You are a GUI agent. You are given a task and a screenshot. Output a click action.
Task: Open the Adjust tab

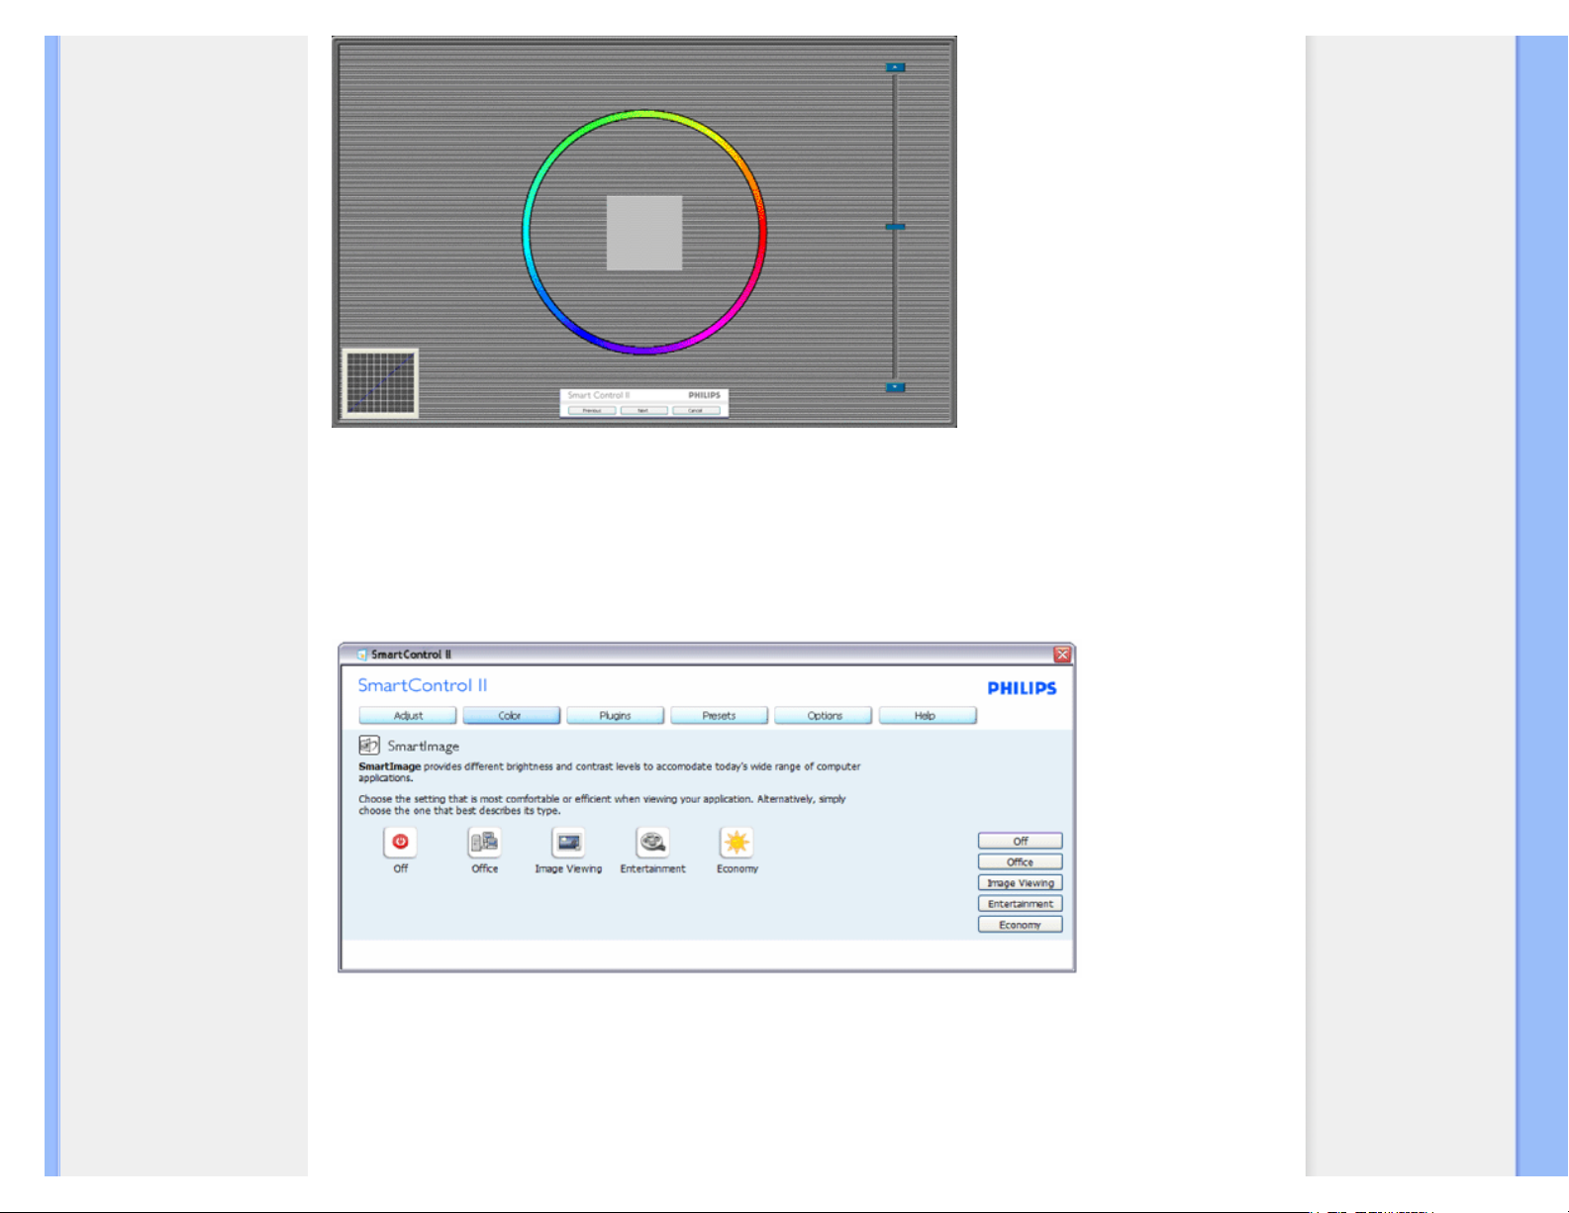(408, 716)
